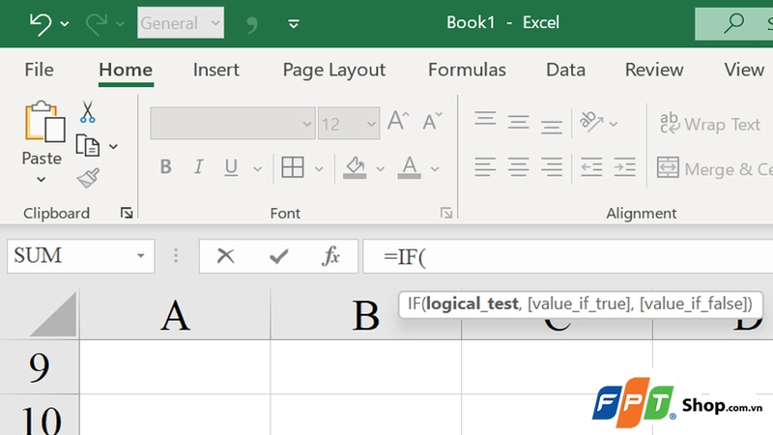Image resolution: width=773 pixels, height=435 pixels.
Task: Apply Font Color letter A
Action: [x=409, y=167]
